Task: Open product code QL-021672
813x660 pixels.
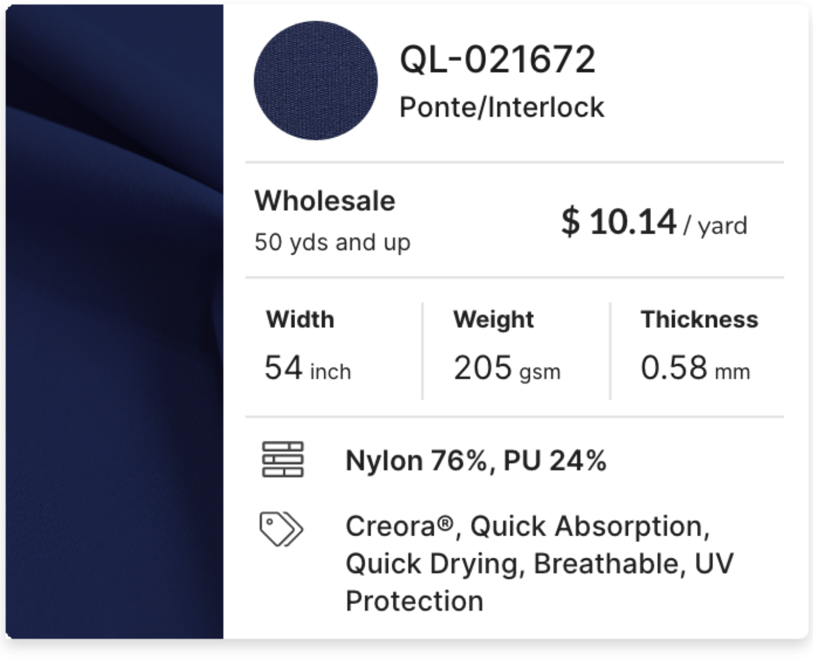Action: click(x=497, y=59)
